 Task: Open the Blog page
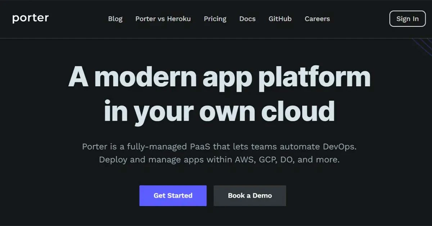(x=115, y=19)
